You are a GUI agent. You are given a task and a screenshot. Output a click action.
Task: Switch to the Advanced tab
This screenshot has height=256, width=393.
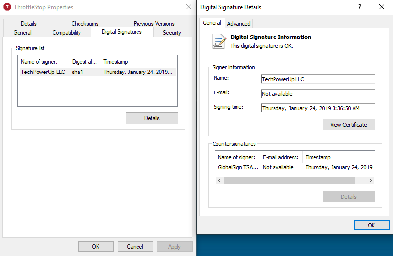pyautogui.click(x=238, y=24)
